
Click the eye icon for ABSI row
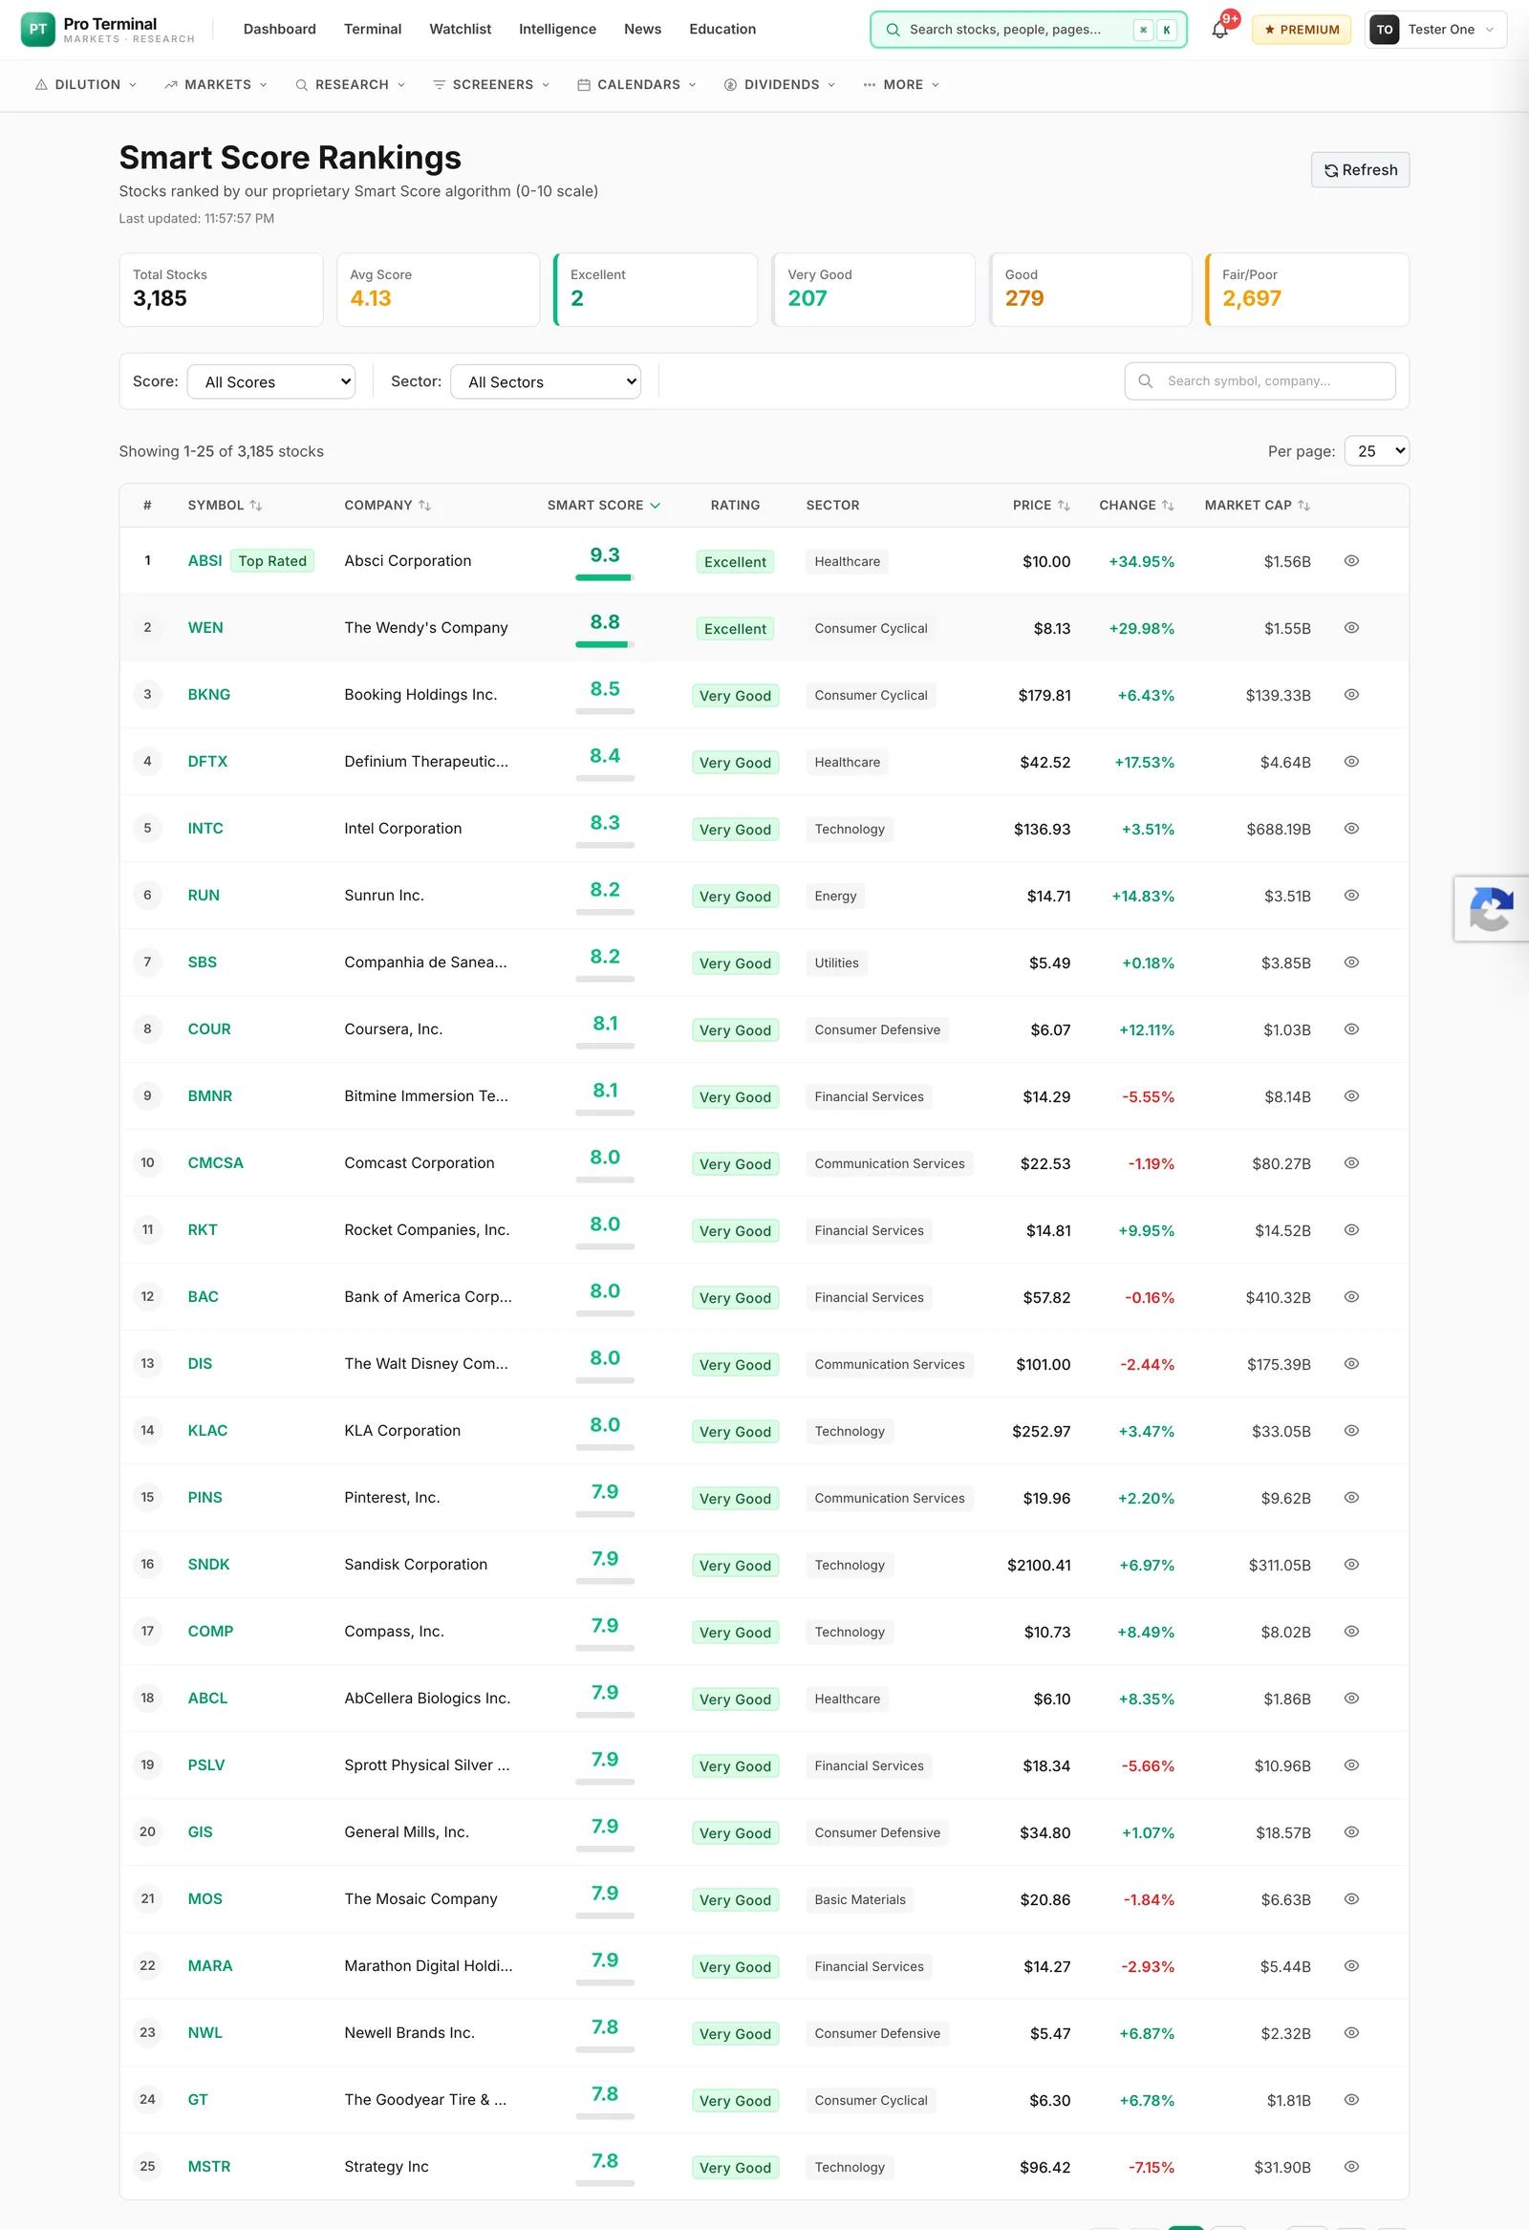pos(1350,560)
